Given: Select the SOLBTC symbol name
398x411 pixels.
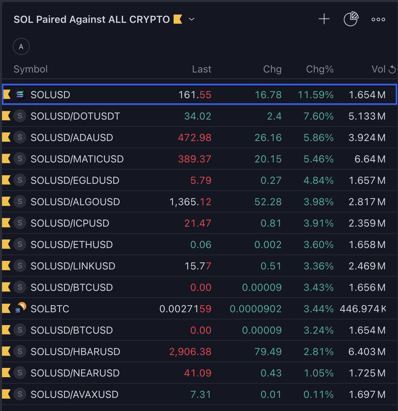Looking at the screenshot, I should point(50,309).
